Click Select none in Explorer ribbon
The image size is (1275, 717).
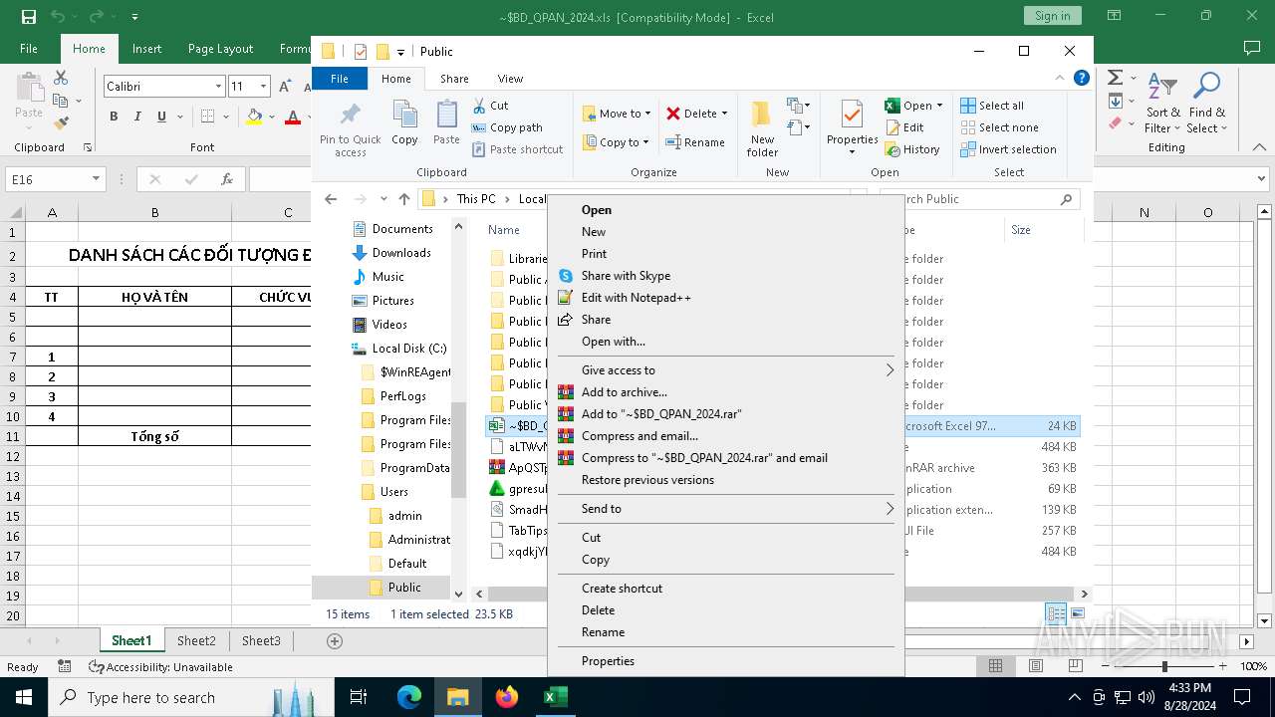coord(999,127)
